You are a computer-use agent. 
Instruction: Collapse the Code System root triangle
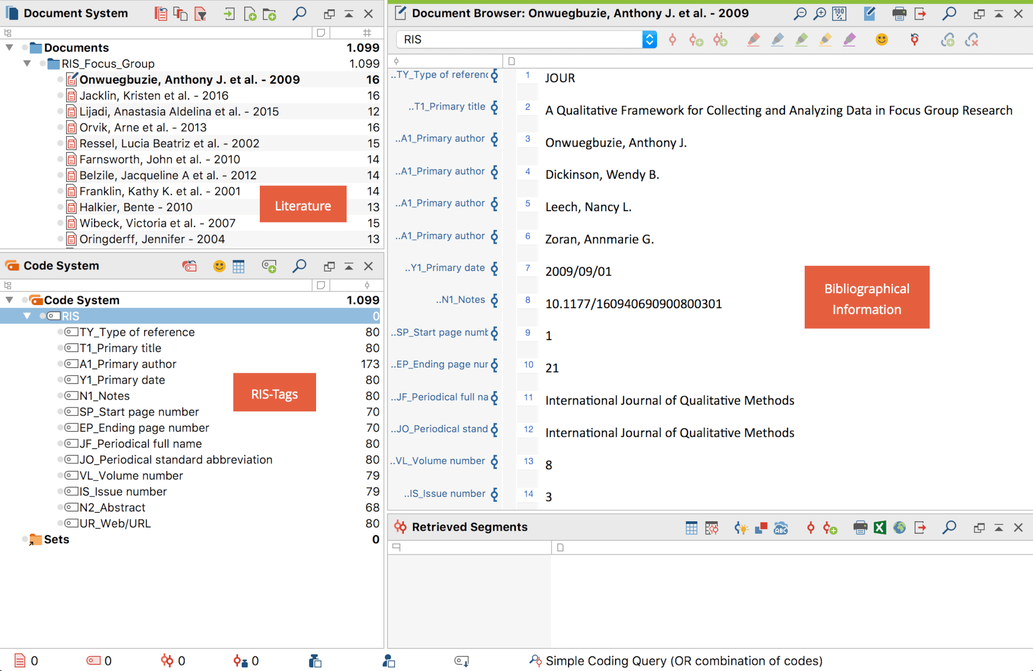pyautogui.click(x=9, y=300)
